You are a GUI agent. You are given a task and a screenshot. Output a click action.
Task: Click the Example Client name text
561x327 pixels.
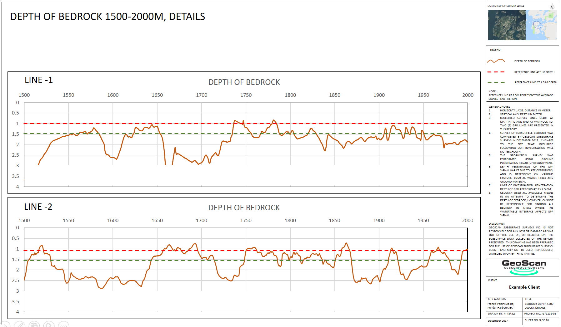[524, 287]
